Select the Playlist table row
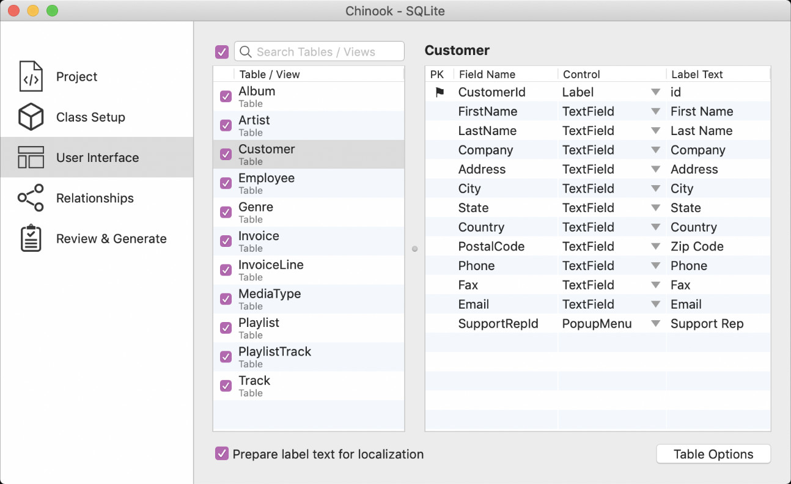This screenshot has width=791, height=484. [309, 328]
